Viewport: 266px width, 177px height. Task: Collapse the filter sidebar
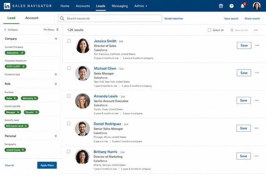pos(11,29)
